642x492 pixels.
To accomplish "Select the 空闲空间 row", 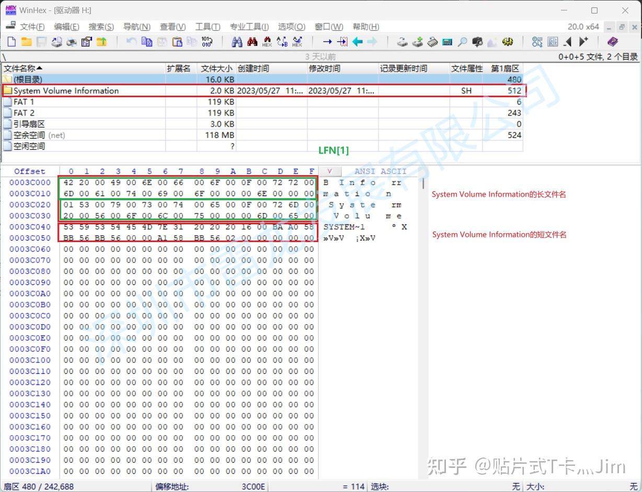I will (x=262, y=146).
